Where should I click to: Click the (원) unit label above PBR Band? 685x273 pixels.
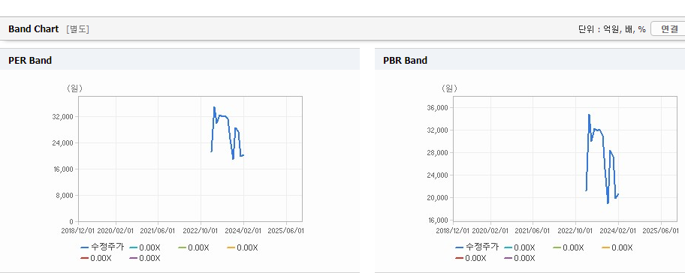pyautogui.click(x=449, y=88)
